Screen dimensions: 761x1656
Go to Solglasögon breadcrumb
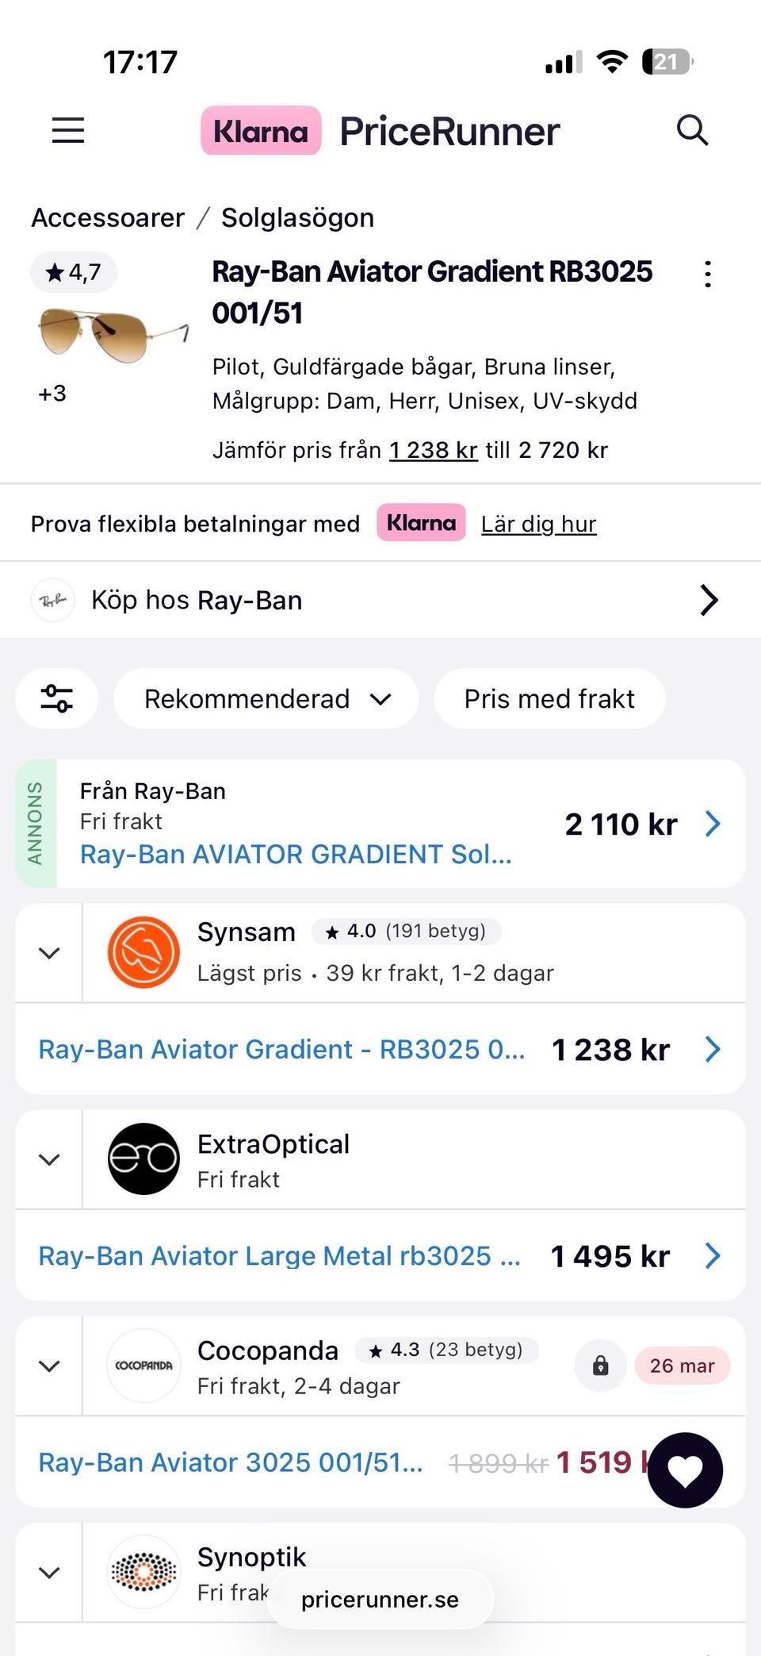click(x=297, y=217)
